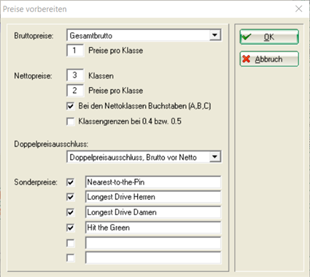The width and height of the screenshot is (310, 277).
Task: Click the Nettopreise Preise pro Klasse field
Action: click(x=75, y=91)
